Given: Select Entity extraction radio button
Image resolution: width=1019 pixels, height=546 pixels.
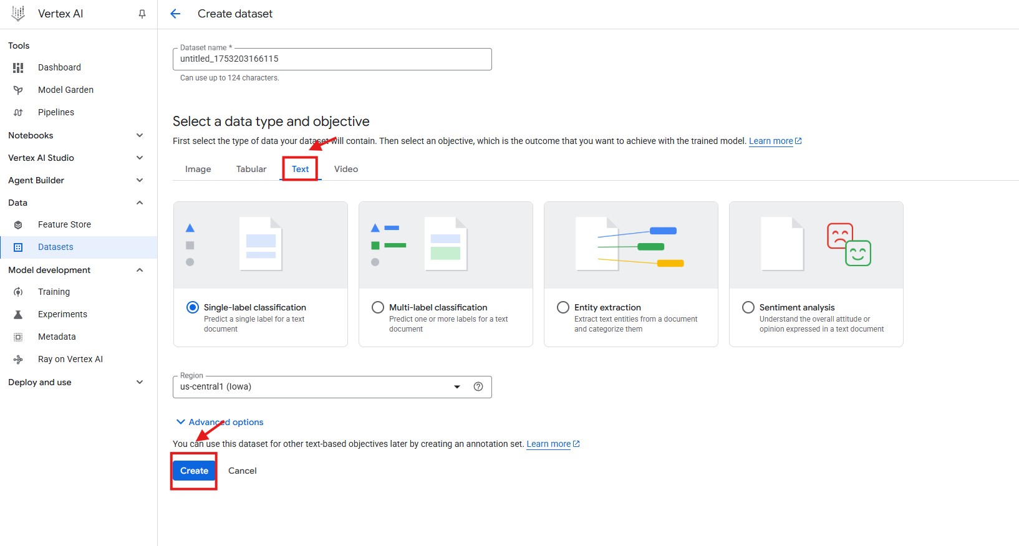Looking at the screenshot, I should tap(563, 307).
